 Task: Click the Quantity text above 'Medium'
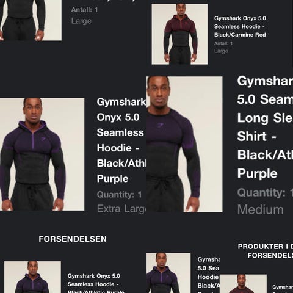tap(265, 192)
